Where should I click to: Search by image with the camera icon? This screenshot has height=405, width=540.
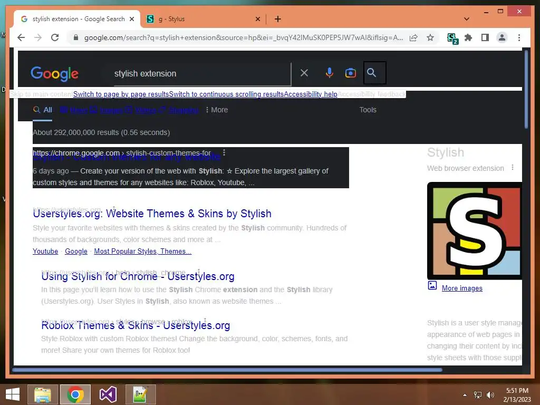[351, 73]
